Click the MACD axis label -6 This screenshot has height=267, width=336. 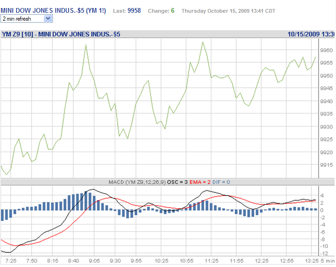(323, 232)
